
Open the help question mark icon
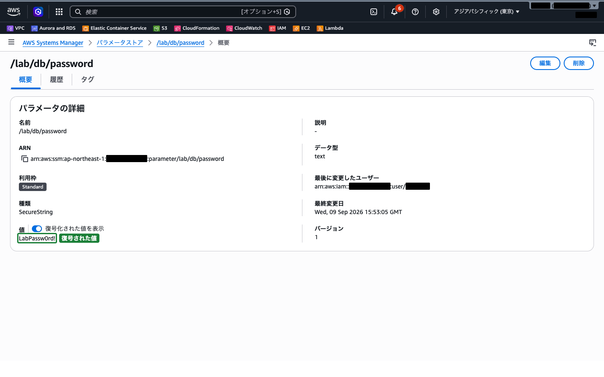point(415,12)
